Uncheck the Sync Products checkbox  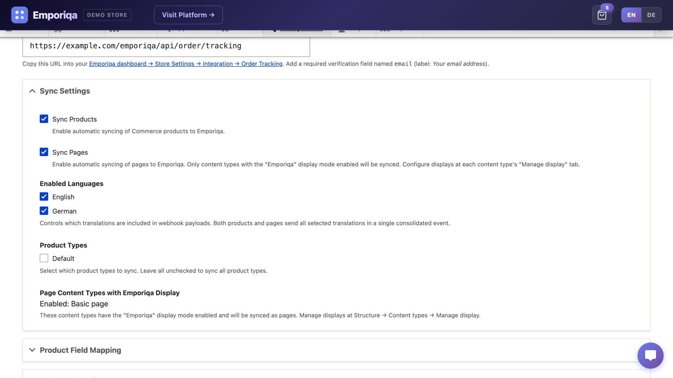44,119
